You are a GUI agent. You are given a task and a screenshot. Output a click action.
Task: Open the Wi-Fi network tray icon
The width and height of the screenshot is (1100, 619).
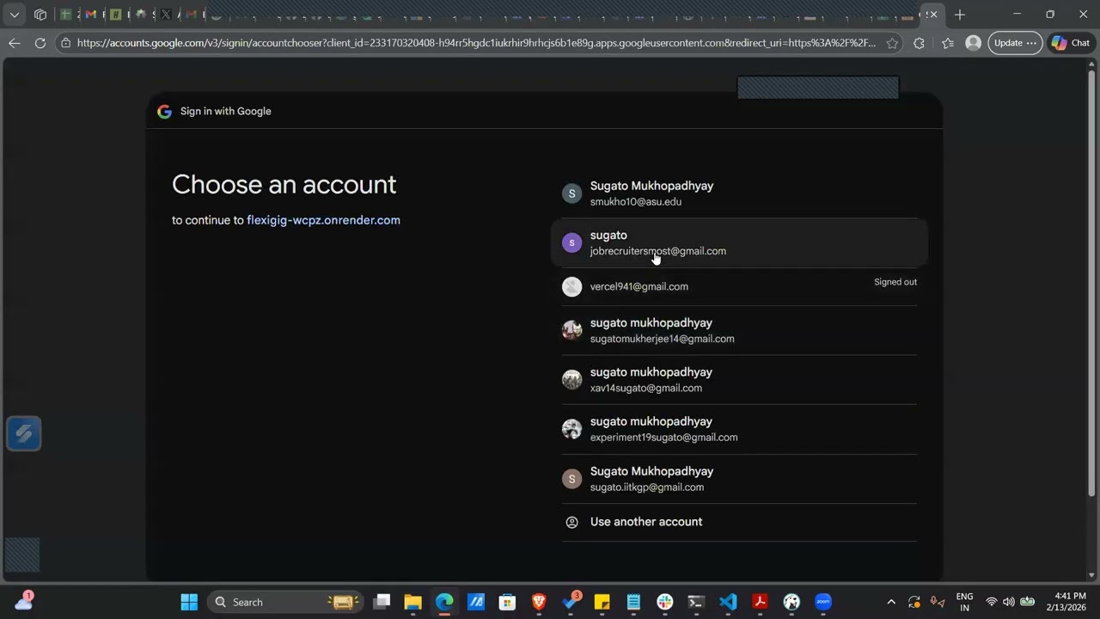[x=992, y=602]
